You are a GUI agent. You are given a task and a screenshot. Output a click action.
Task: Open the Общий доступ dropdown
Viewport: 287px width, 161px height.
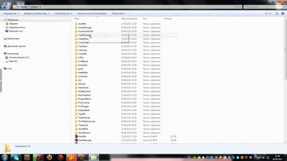pos(64,13)
